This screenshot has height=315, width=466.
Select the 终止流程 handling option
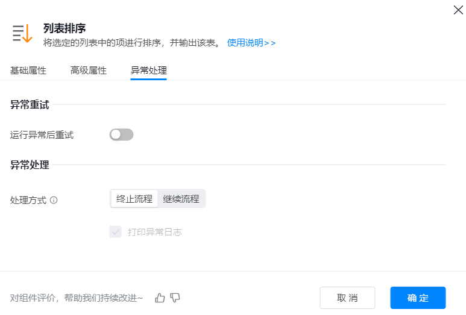click(x=134, y=199)
